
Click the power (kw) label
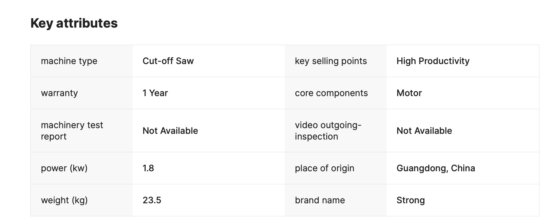click(x=64, y=168)
